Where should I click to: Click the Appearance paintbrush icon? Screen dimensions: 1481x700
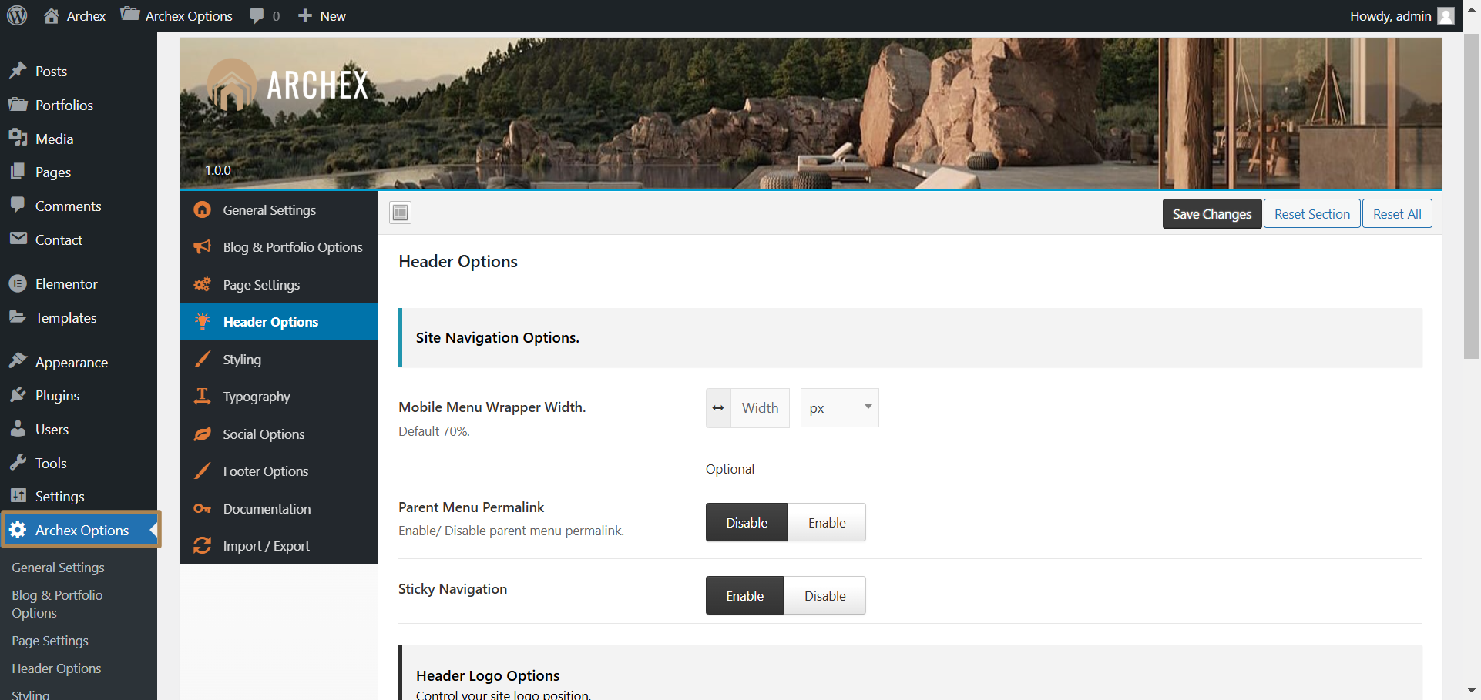pyautogui.click(x=18, y=362)
